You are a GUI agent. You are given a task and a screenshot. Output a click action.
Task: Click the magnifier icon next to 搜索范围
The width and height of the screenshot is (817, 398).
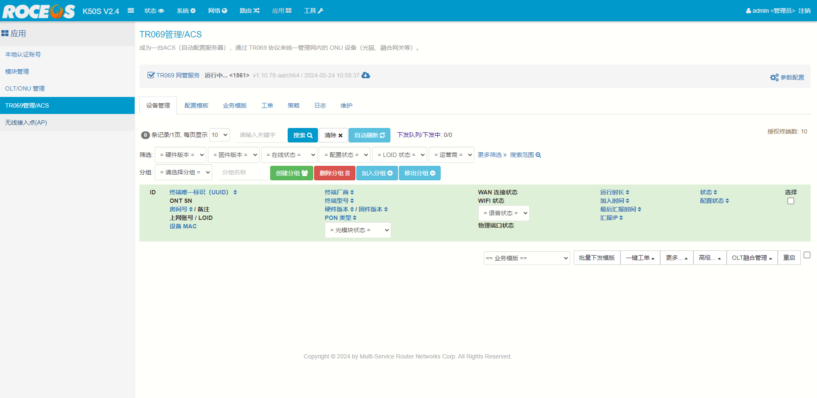coord(538,155)
